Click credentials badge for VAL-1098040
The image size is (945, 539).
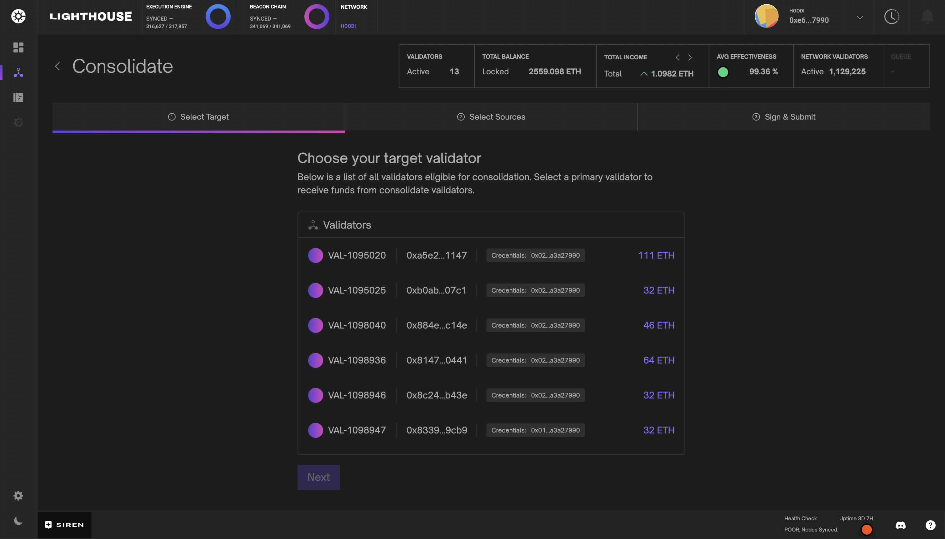(536, 325)
